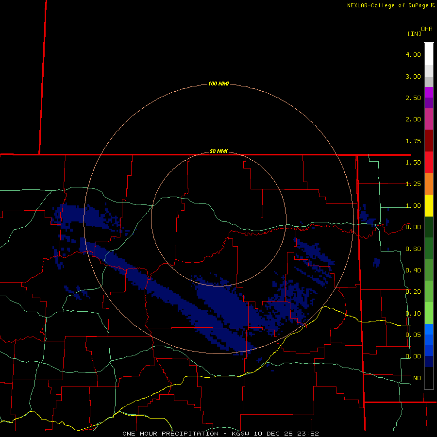Click the 0.05 legend value
The height and width of the screenshot is (437, 437).
coord(413,335)
